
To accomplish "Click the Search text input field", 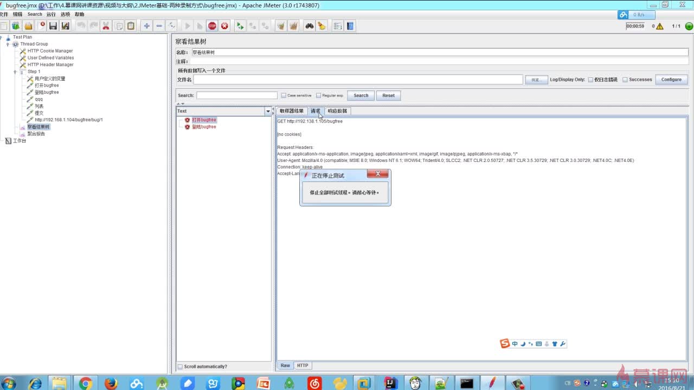I will pos(237,95).
